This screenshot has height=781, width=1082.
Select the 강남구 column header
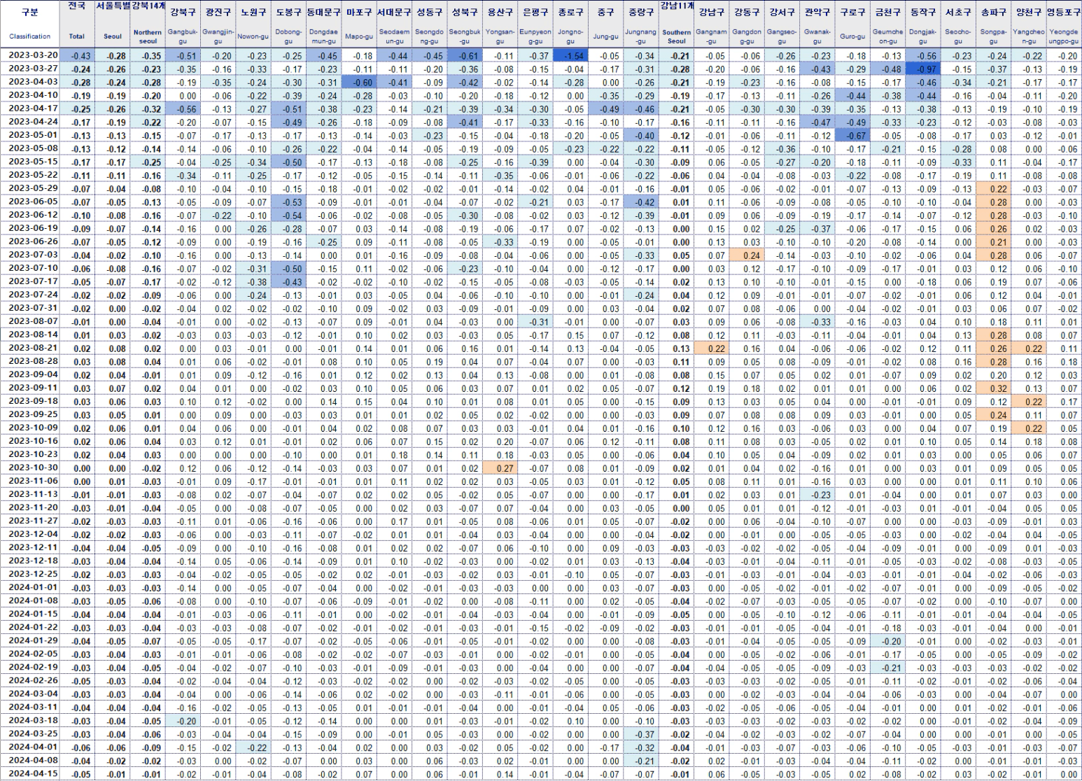click(712, 12)
